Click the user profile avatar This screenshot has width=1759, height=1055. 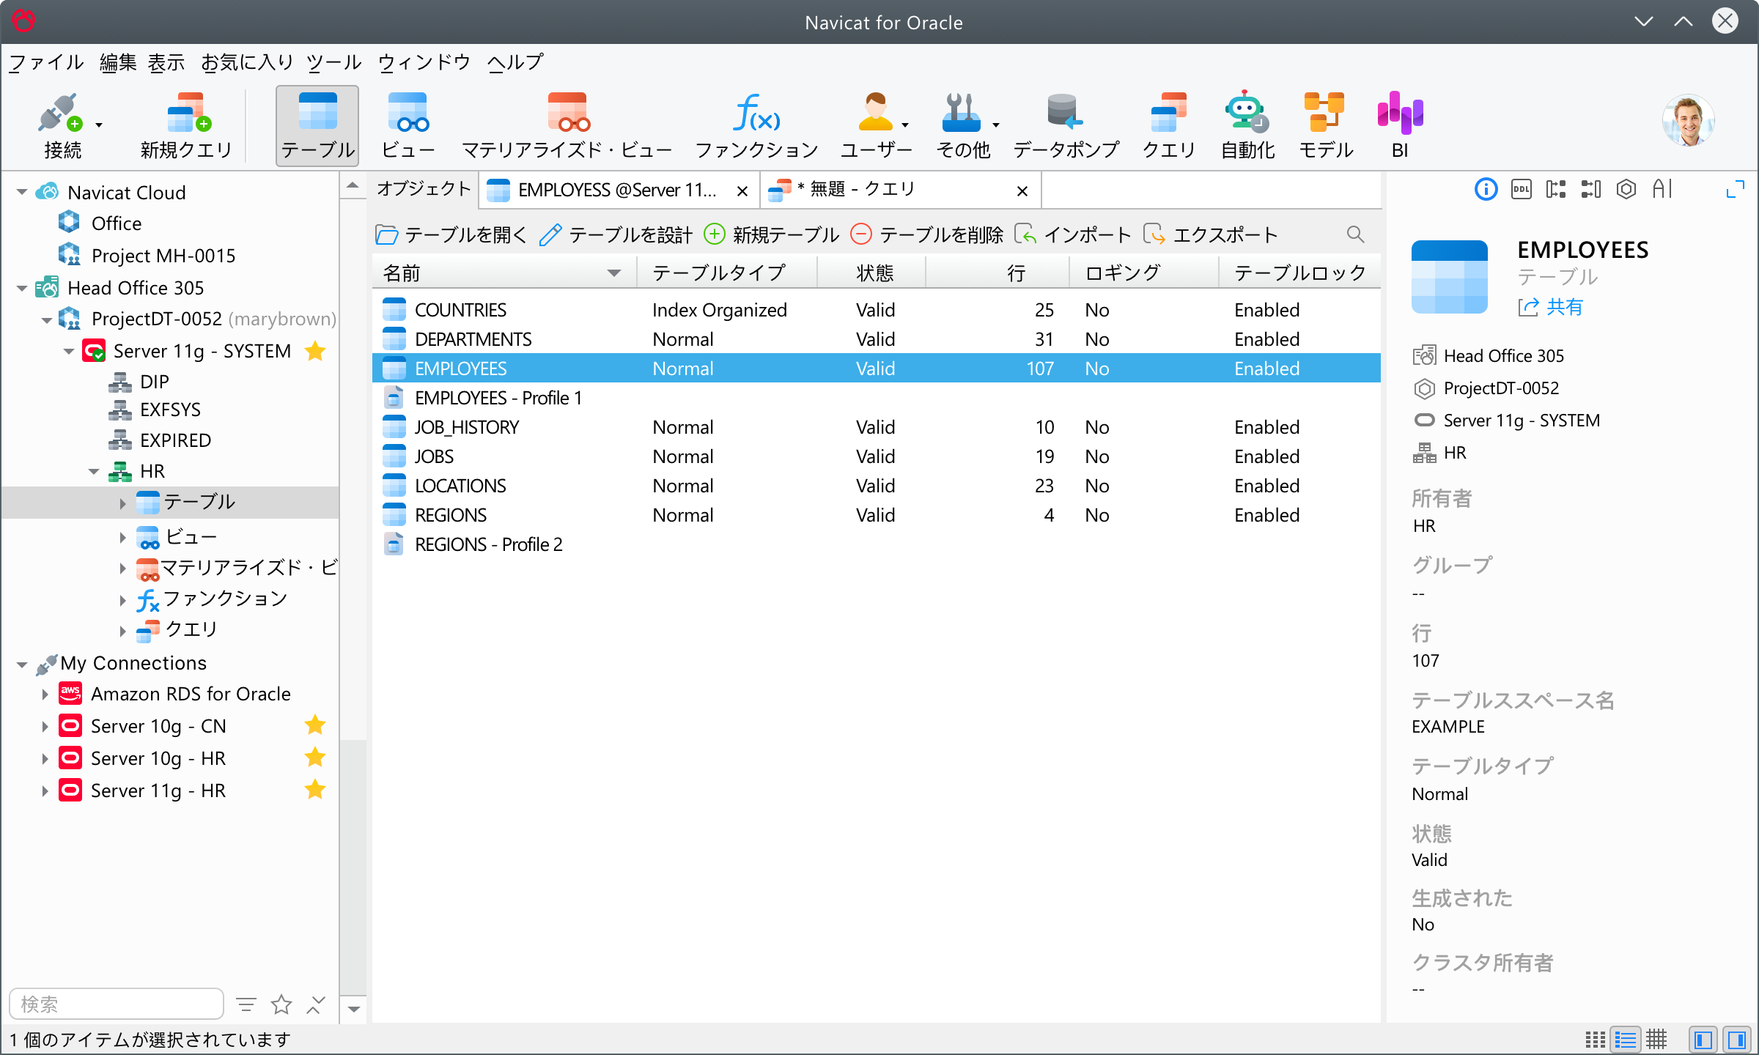click(x=1689, y=121)
